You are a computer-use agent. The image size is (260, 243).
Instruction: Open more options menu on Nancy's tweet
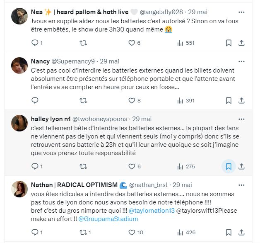tap(242, 61)
